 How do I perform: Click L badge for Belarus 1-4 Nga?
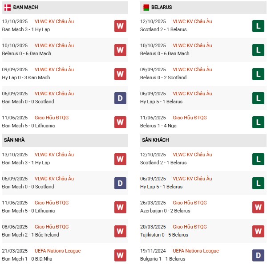tap(258, 122)
